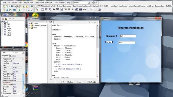The width and height of the screenshot is (173, 97).
Task: Select the ActionList component icon
Action: coord(99,9)
